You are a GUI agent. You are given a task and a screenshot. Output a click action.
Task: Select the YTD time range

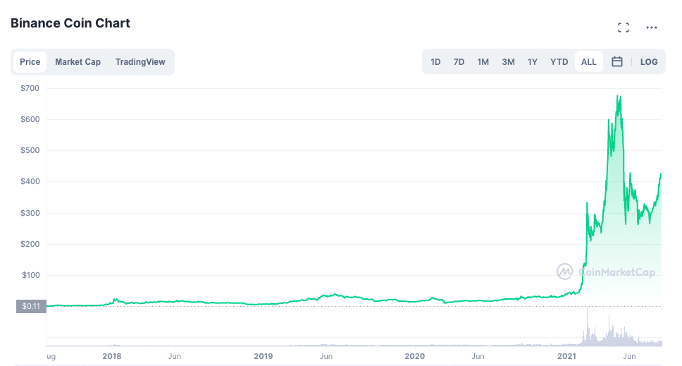[x=559, y=62]
